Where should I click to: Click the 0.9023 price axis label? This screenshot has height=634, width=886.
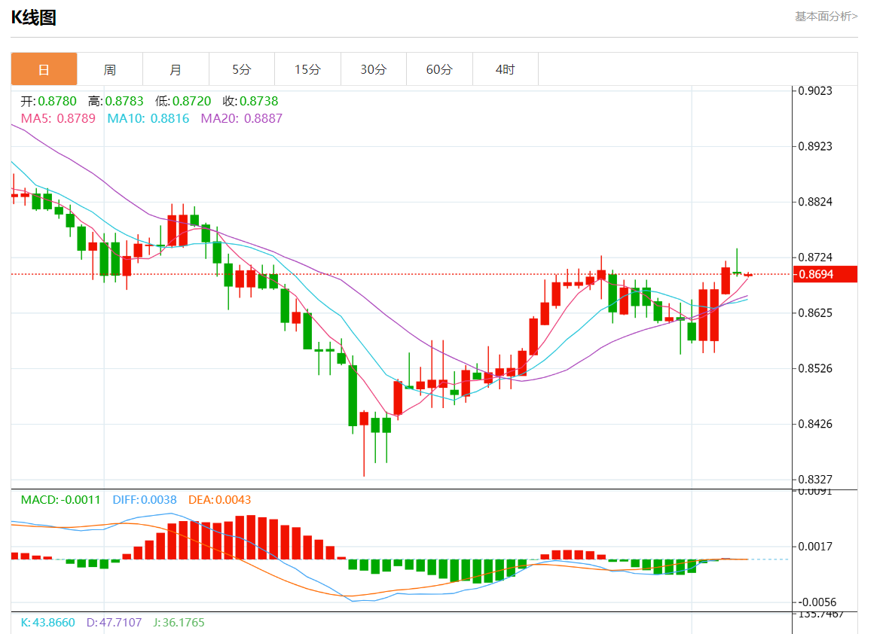point(815,91)
